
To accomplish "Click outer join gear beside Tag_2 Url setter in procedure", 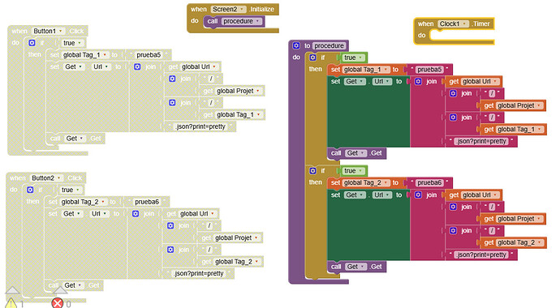I will [418, 195].
